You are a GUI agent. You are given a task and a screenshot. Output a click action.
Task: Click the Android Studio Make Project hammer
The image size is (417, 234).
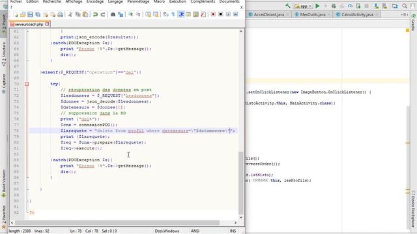pyautogui.click(x=288, y=6)
